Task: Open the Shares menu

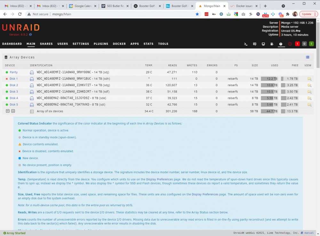Action: pos(46,44)
